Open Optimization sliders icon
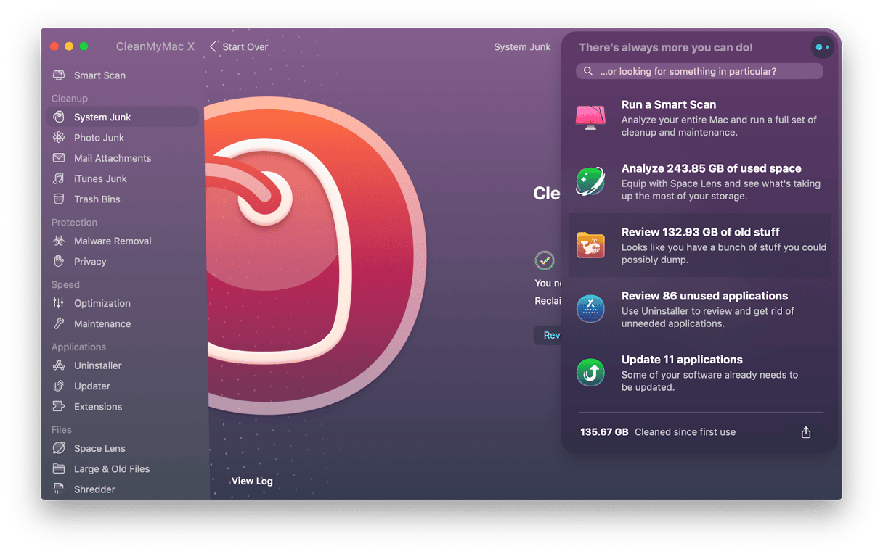The image size is (883, 554). pyautogui.click(x=59, y=303)
